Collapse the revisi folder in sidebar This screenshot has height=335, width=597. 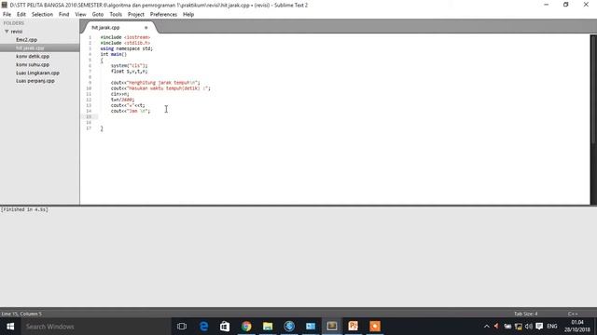[x=7, y=32]
